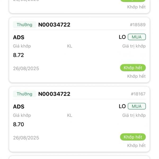The width and height of the screenshot is (159, 159).
Task: Open order card #18167
Action: click(79, 119)
